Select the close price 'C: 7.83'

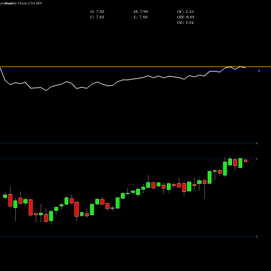click(97, 17)
